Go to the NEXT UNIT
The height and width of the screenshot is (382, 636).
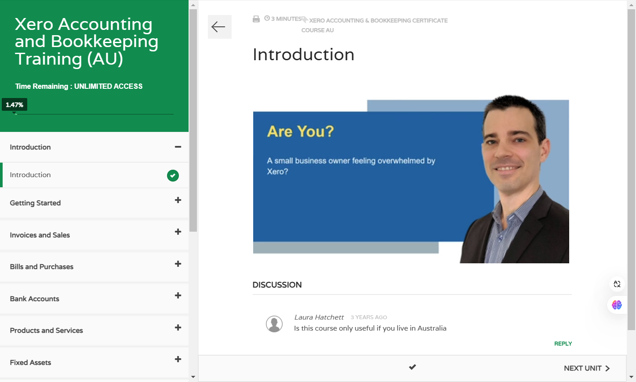coord(587,368)
